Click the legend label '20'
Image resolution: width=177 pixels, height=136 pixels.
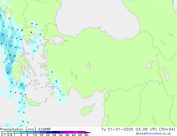tap(48, 135)
